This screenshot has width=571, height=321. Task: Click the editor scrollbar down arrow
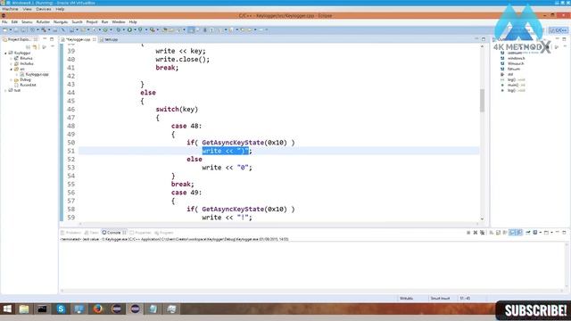(x=482, y=219)
